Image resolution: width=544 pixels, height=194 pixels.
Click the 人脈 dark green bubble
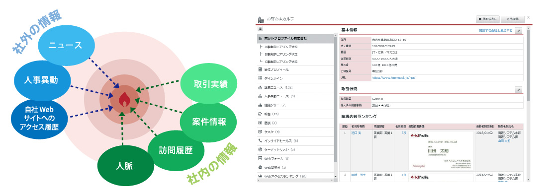(126, 166)
